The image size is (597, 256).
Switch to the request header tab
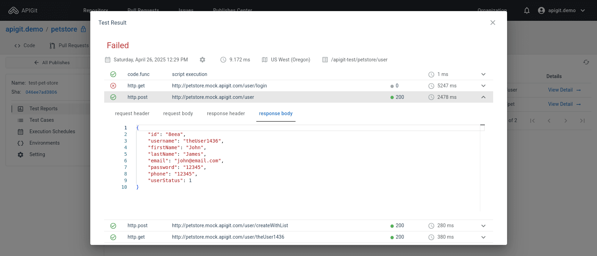coord(132,113)
